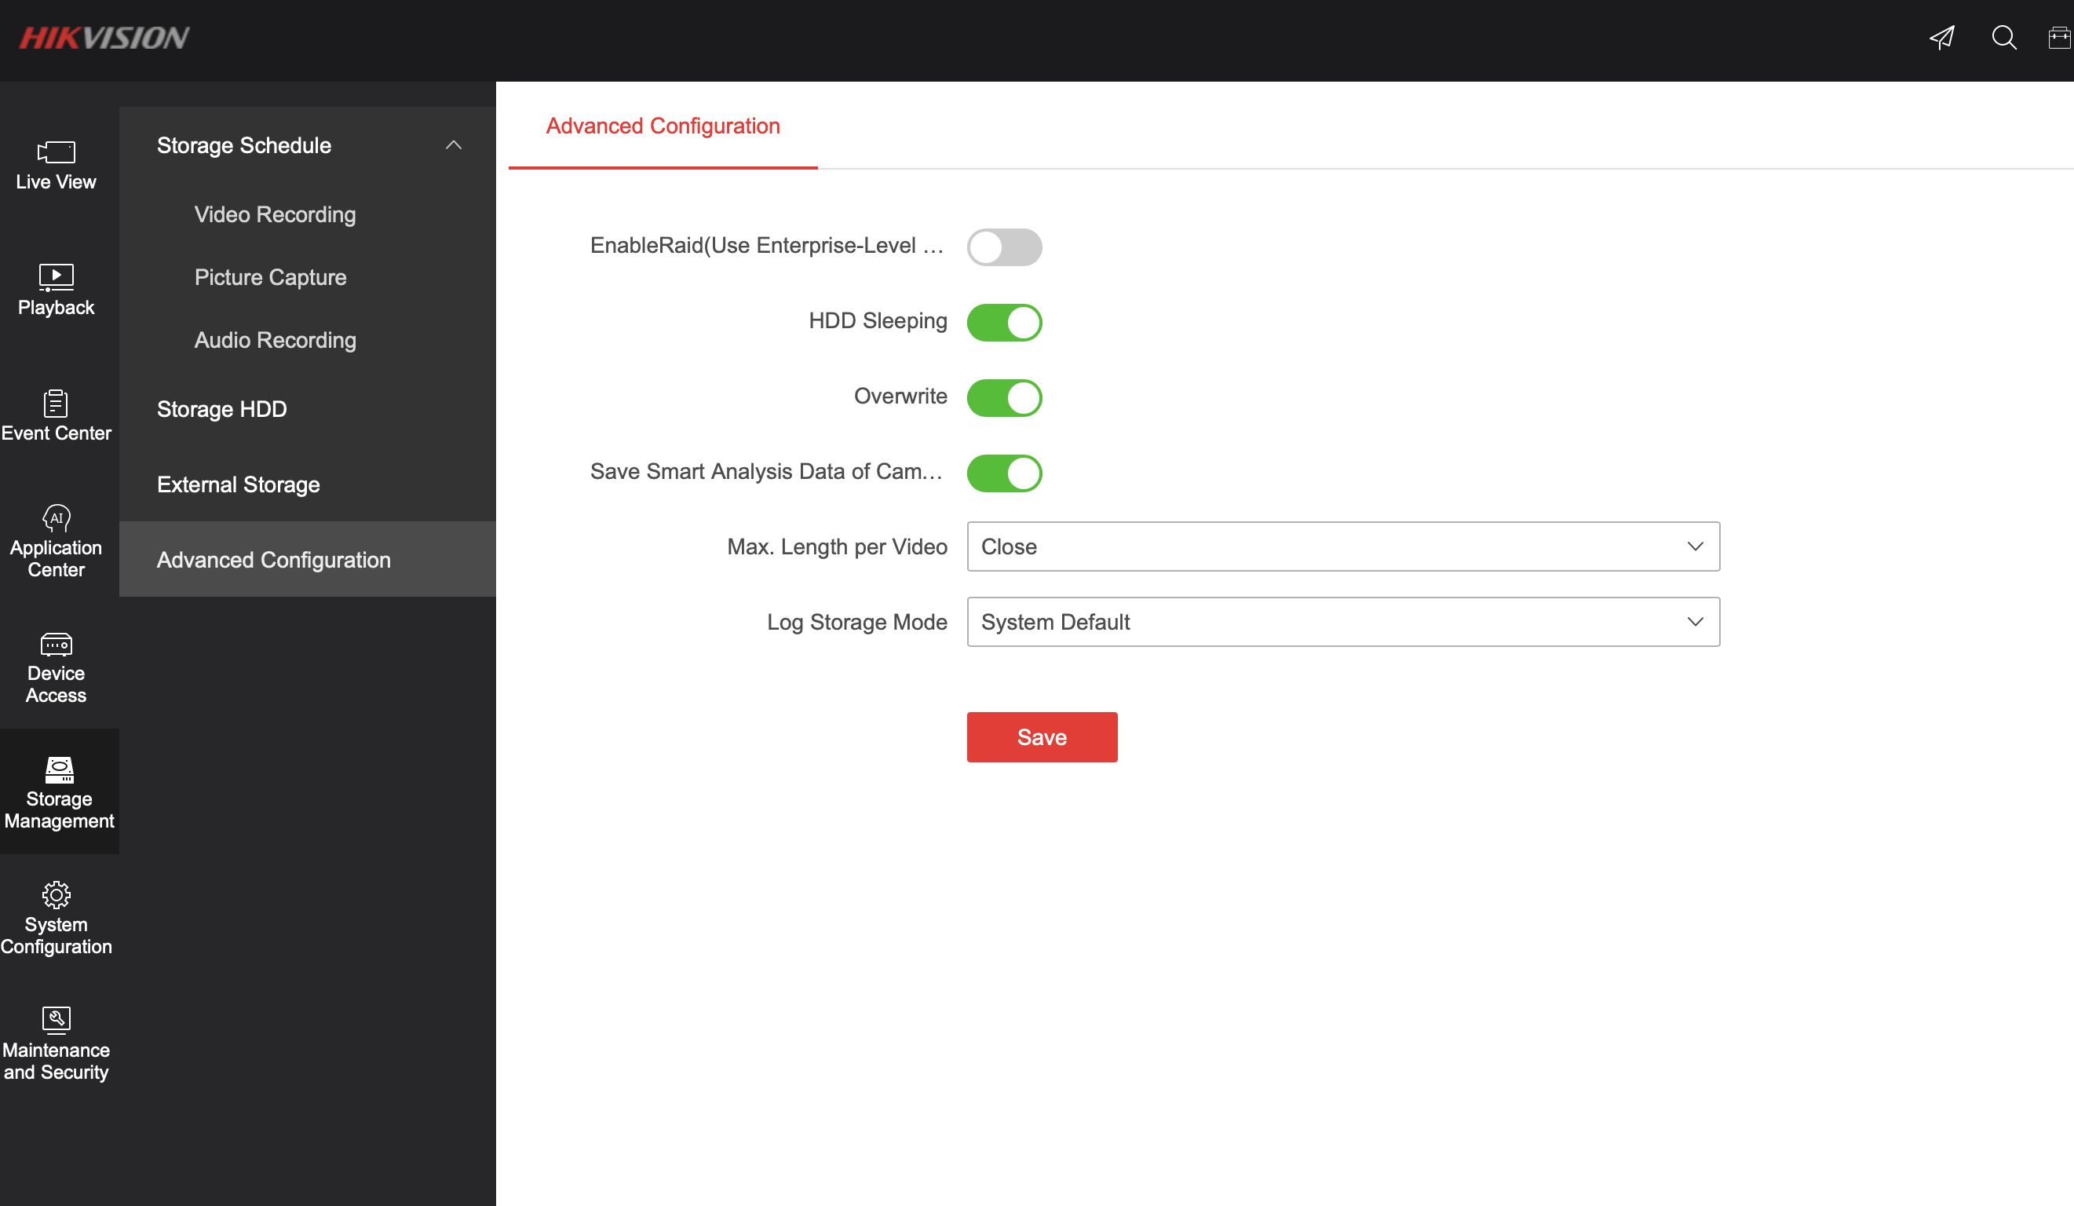Disable the Overwrite toggle
This screenshot has width=2074, height=1206.
pyautogui.click(x=1003, y=397)
